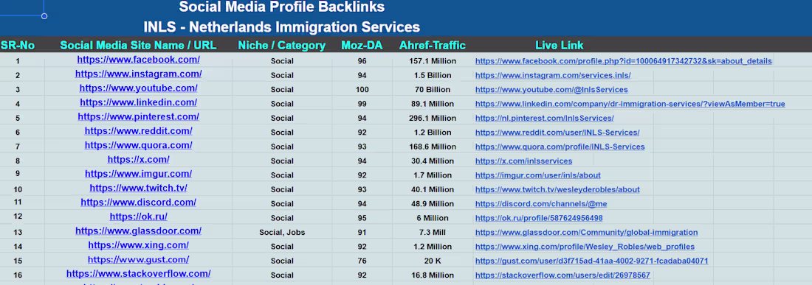
Task: Open the https://ok.ru/ site link
Action: click(138, 217)
